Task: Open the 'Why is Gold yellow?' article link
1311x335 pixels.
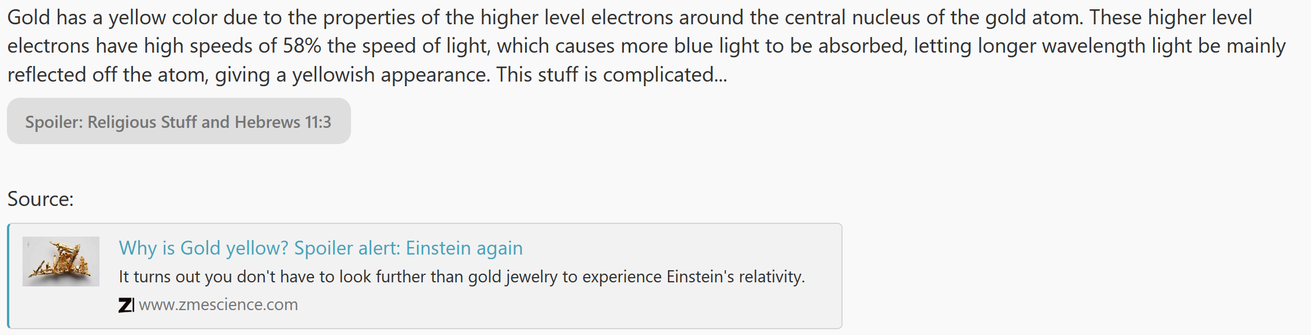Action: (x=320, y=248)
